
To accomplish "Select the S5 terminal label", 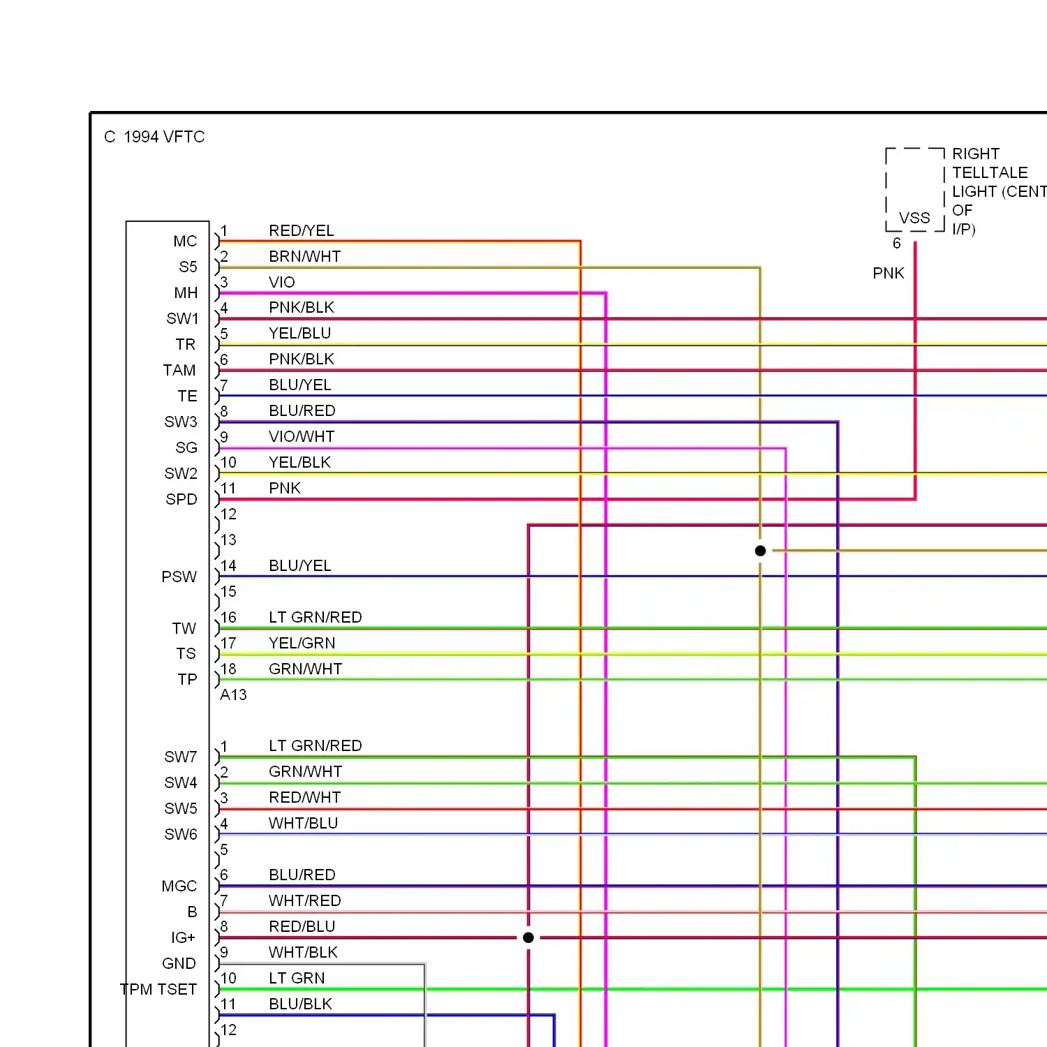I will (188, 267).
